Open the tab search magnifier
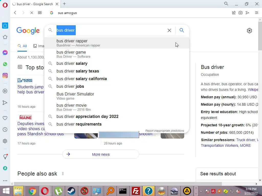262x196 pixels. 226,4
